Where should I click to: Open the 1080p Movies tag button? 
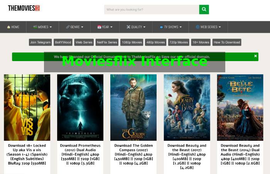tap(132, 42)
